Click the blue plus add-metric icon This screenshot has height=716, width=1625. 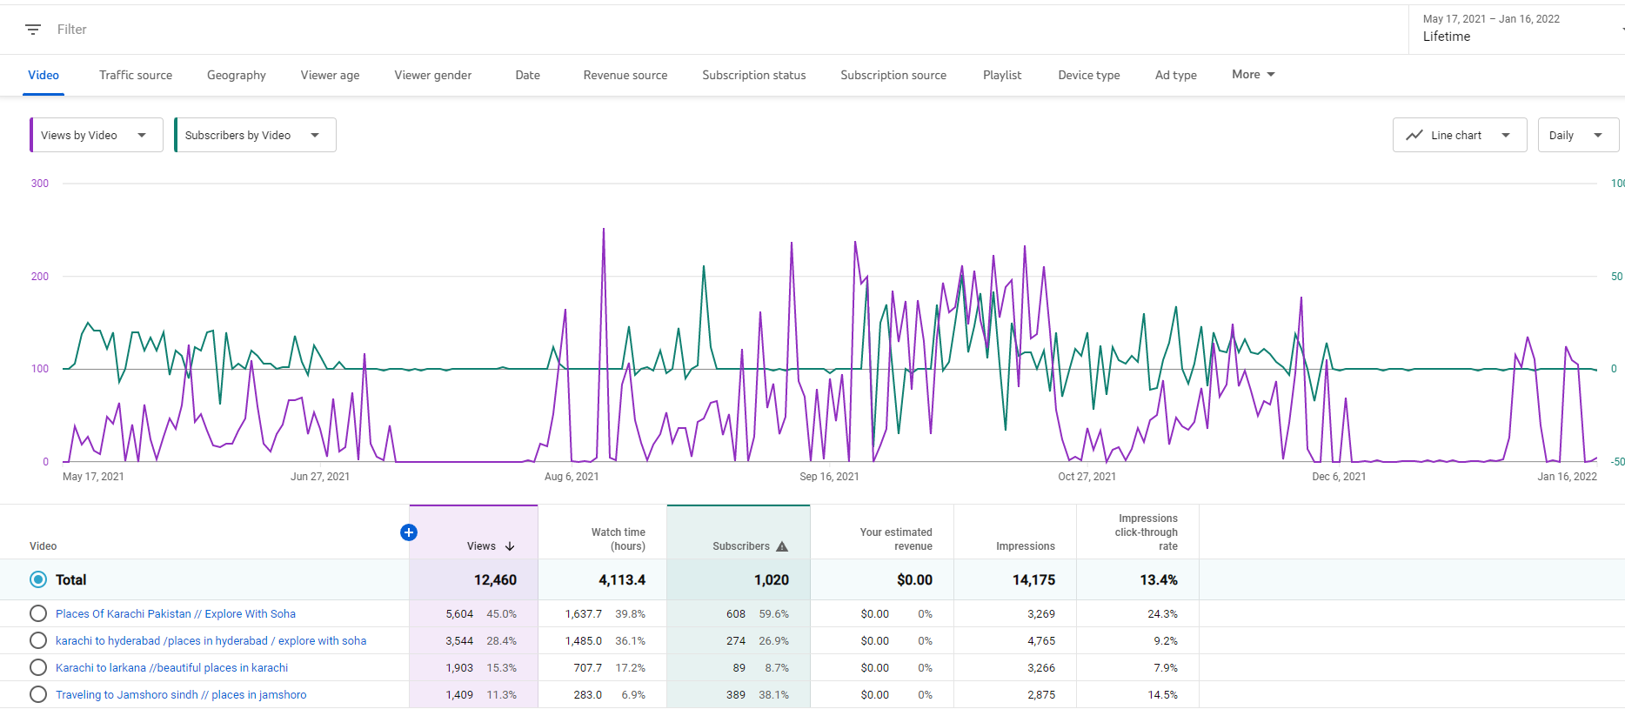click(x=409, y=532)
